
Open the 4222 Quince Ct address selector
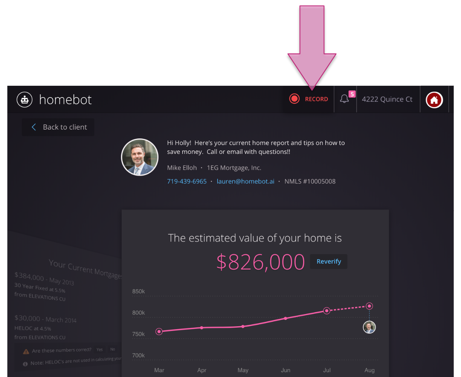click(387, 99)
